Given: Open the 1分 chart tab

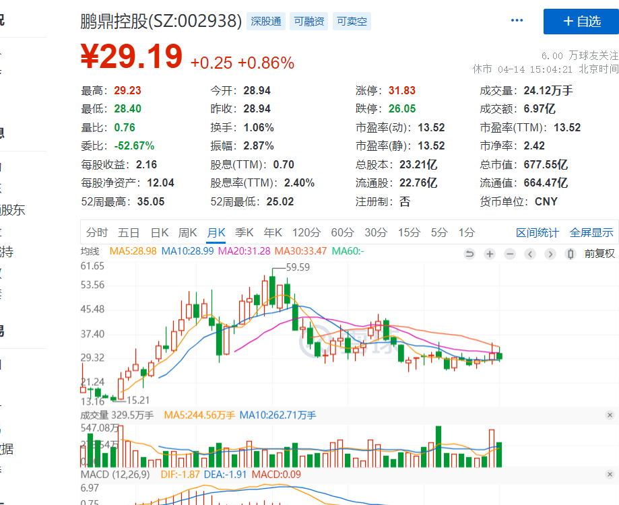Looking at the screenshot, I should click(466, 232).
